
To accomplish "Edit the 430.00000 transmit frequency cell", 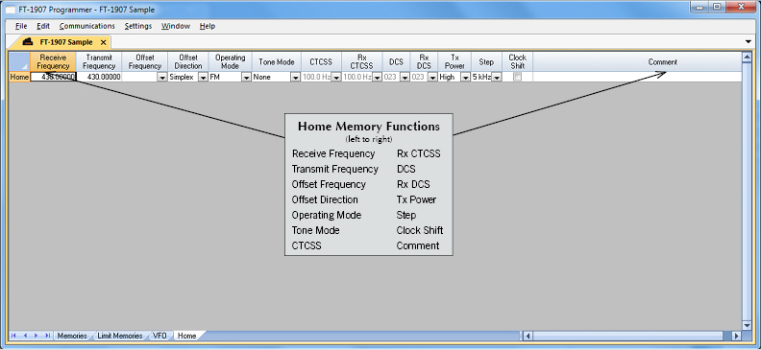I will [x=99, y=77].
